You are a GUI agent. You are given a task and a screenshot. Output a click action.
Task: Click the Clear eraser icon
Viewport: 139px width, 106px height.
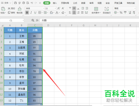(63, 12)
